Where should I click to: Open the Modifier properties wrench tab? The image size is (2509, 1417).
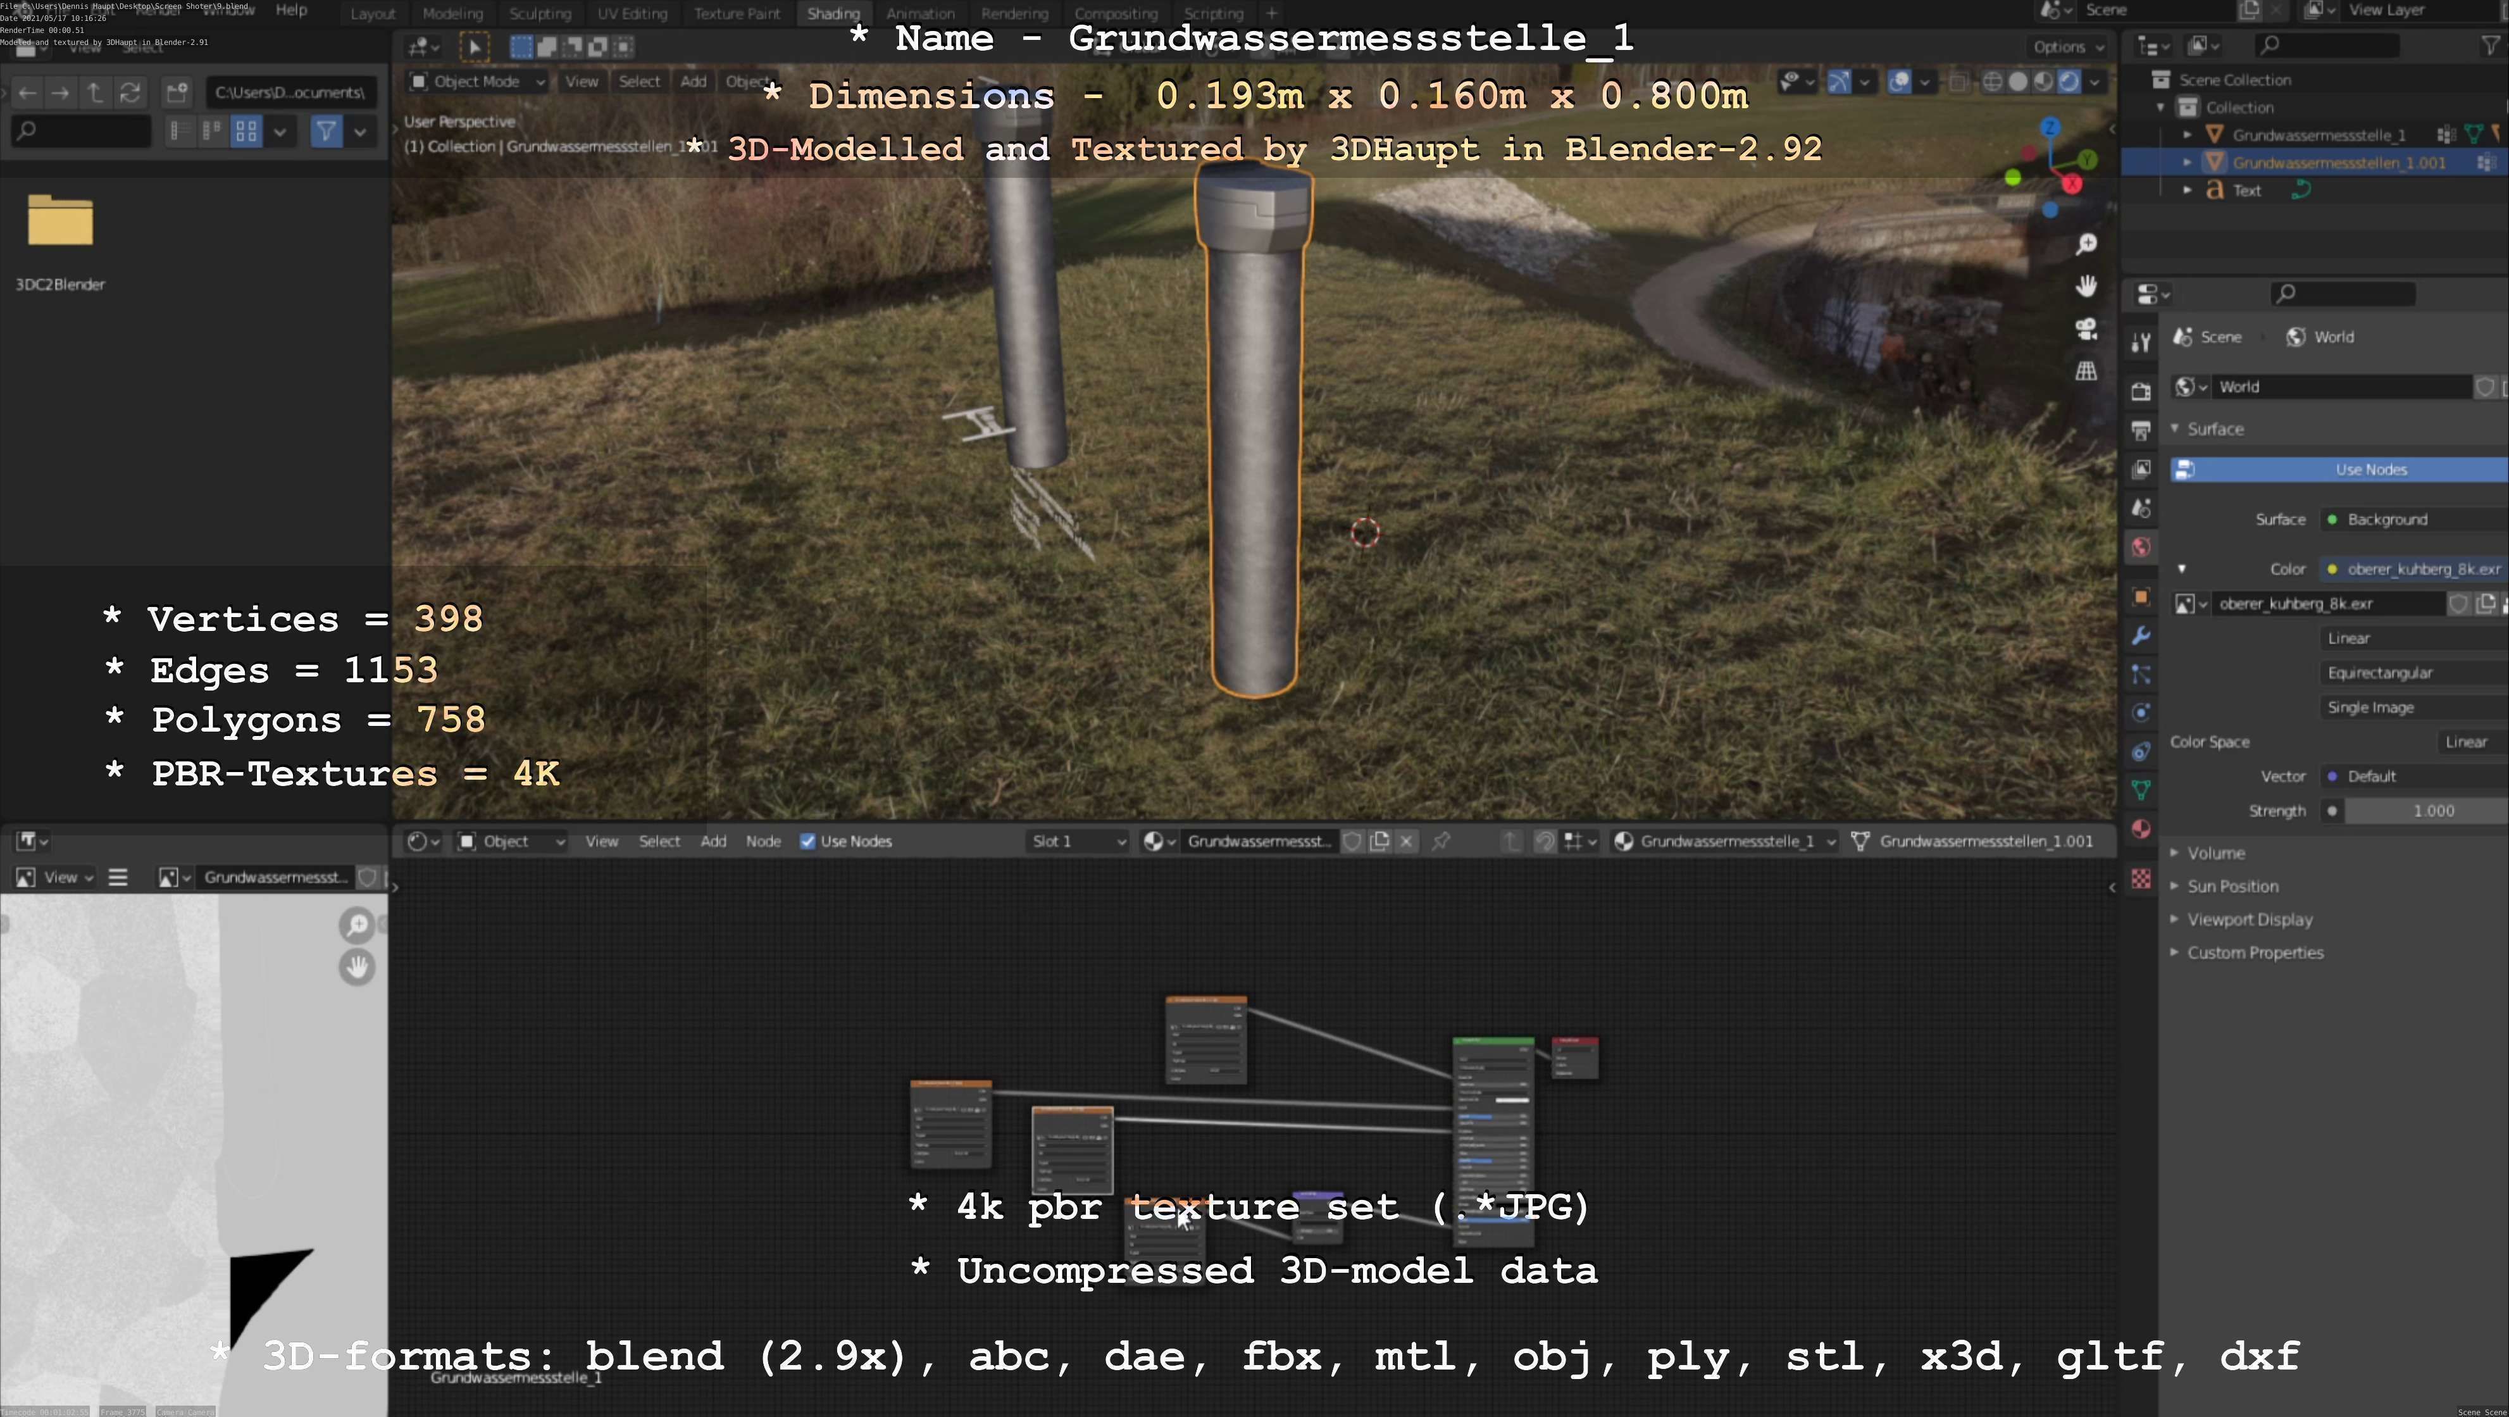(x=2141, y=636)
